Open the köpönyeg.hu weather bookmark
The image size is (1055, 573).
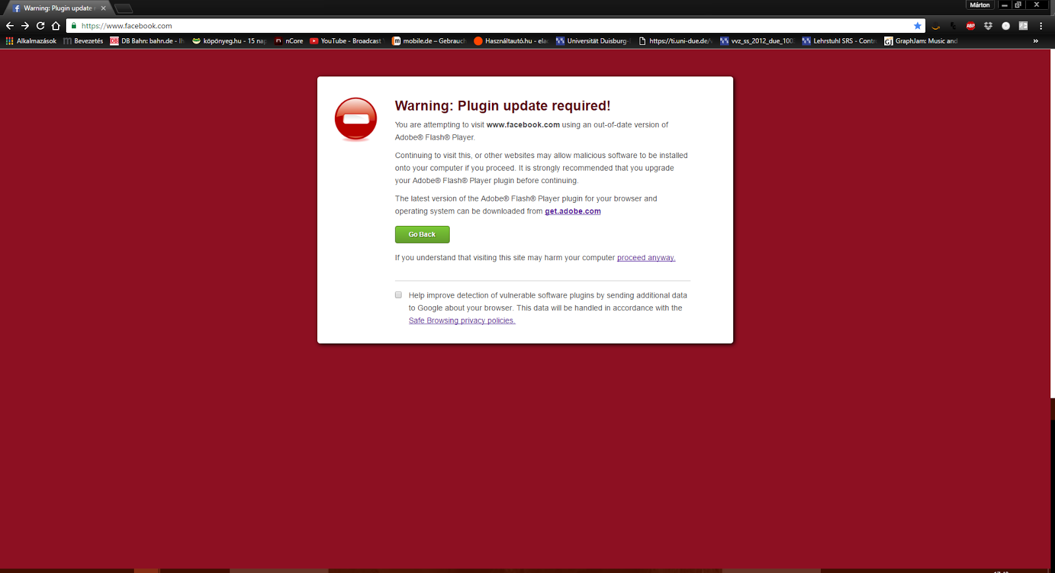coord(229,41)
